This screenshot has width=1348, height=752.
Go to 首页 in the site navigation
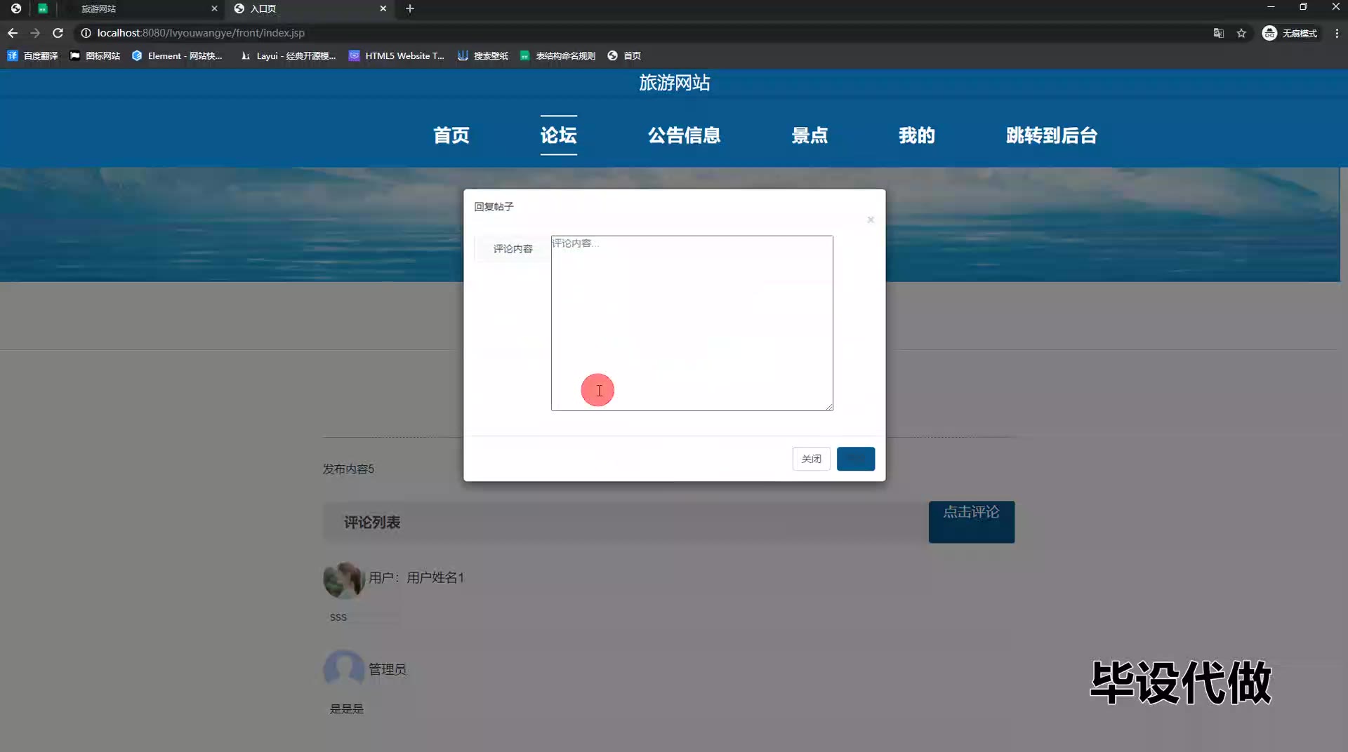[x=451, y=135]
